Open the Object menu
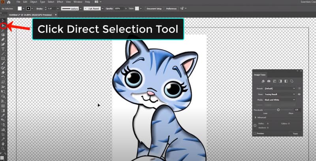Image resolution: width=316 pixels, height=161 pixels. tap(34, 2)
